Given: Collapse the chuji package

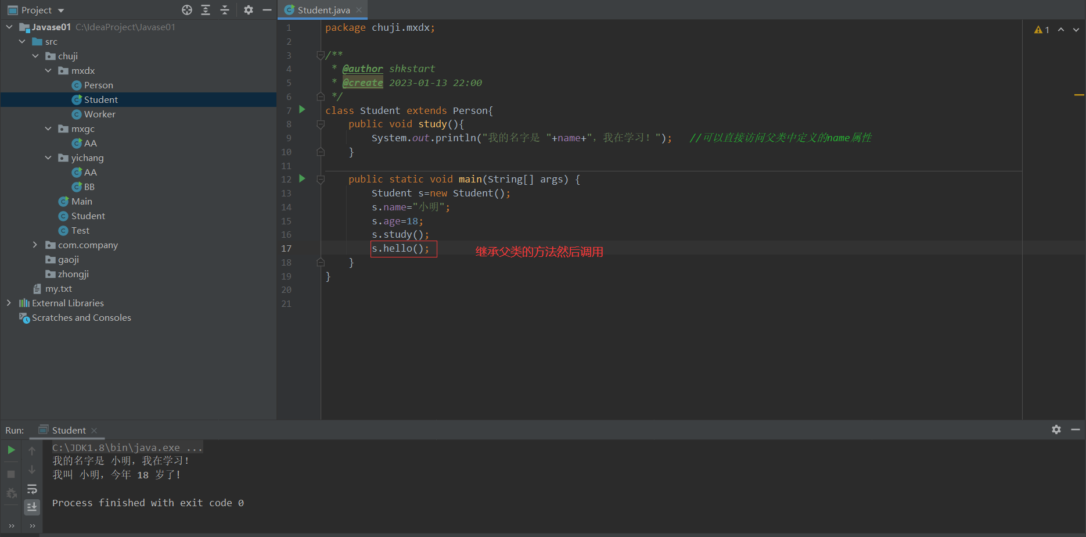Looking at the screenshot, I should tap(35, 56).
